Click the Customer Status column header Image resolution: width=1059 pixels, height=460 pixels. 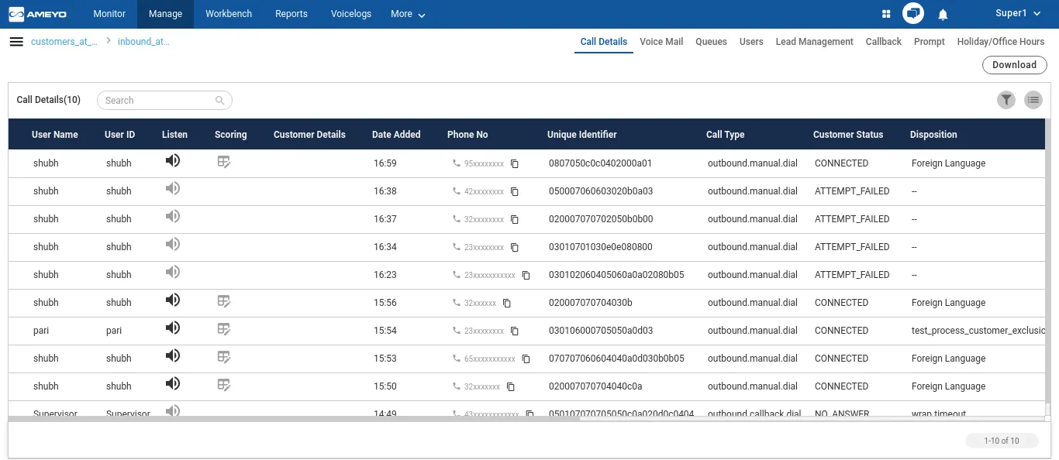(x=848, y=135)
